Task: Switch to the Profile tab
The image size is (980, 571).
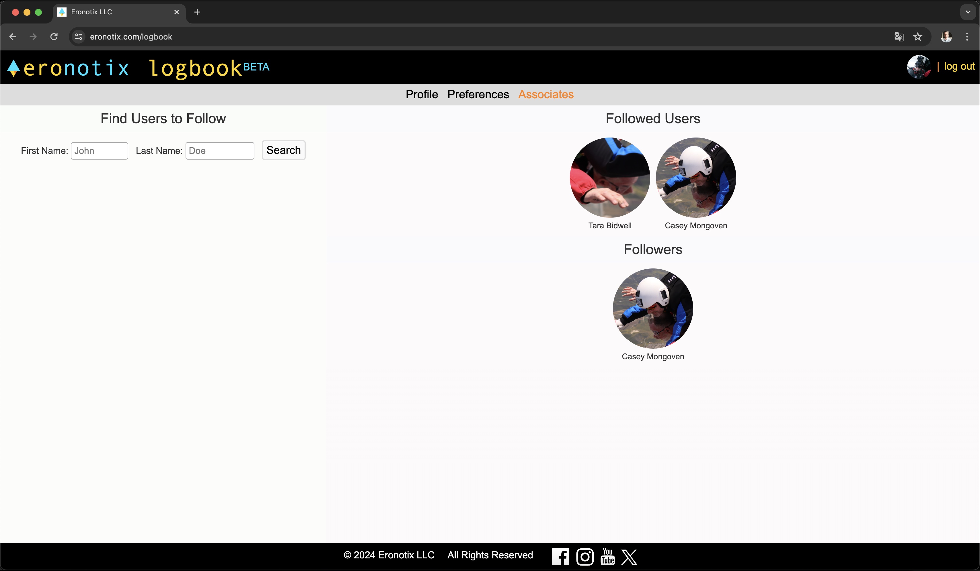Action: (422, 94)
